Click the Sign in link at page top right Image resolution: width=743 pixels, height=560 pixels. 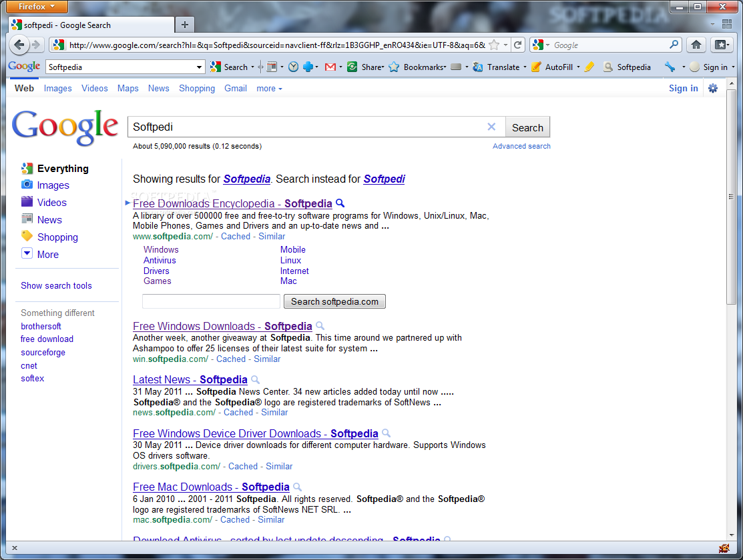(x=683, y=88)
